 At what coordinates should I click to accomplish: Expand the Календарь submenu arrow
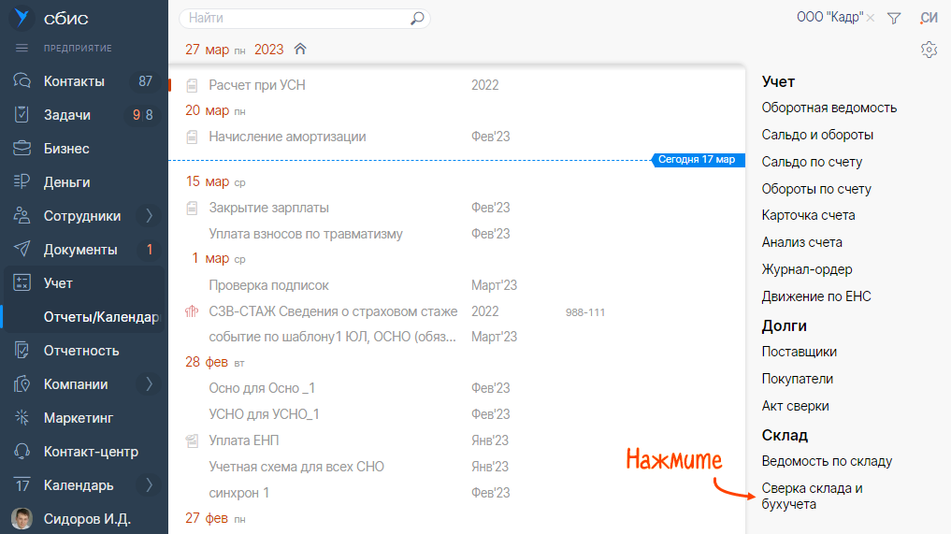pyautogui.click(x=149, y=485)
